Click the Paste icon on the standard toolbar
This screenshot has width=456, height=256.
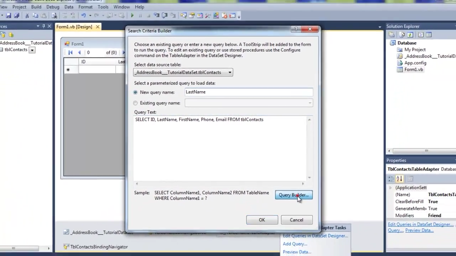pyautogui.click(x=43, y=15)
